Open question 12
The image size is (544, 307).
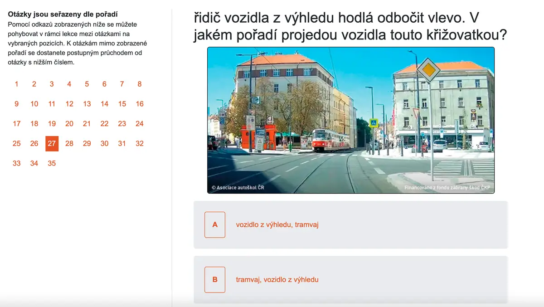click(69, 104)
